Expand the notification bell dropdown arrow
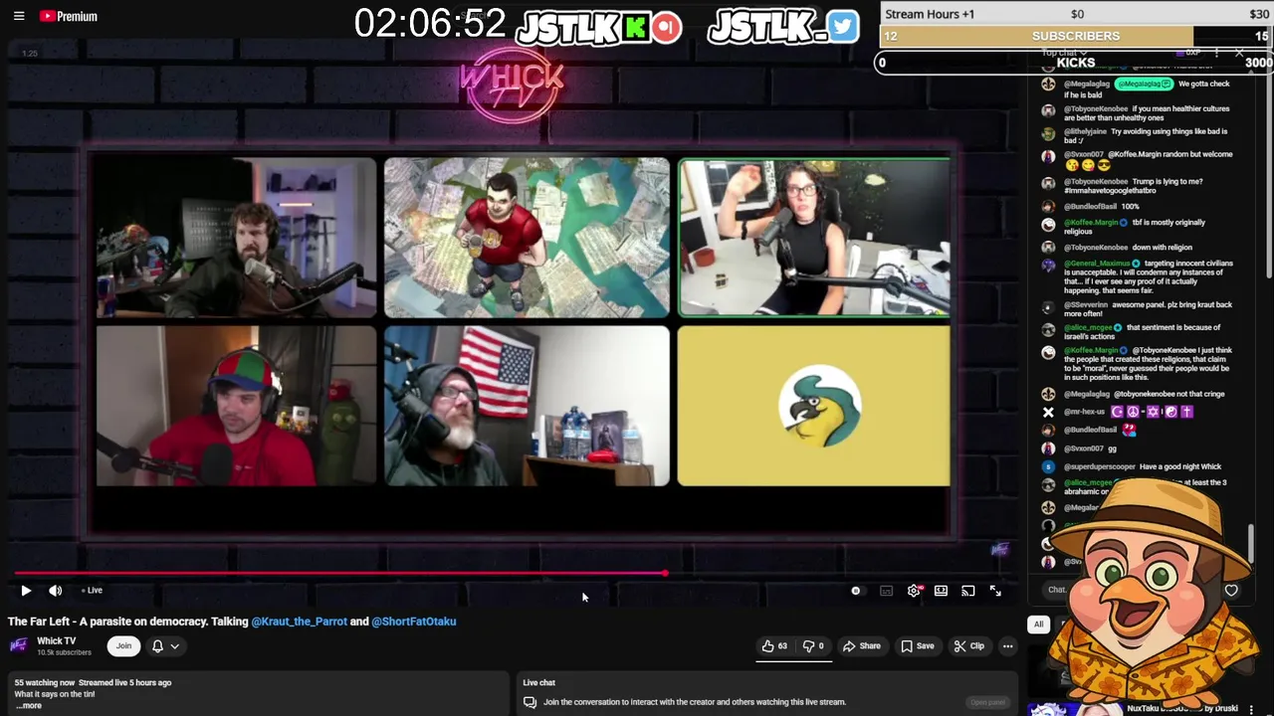Image resolution: width=1274 pixels, height=716 pixels. click(174, 646)
